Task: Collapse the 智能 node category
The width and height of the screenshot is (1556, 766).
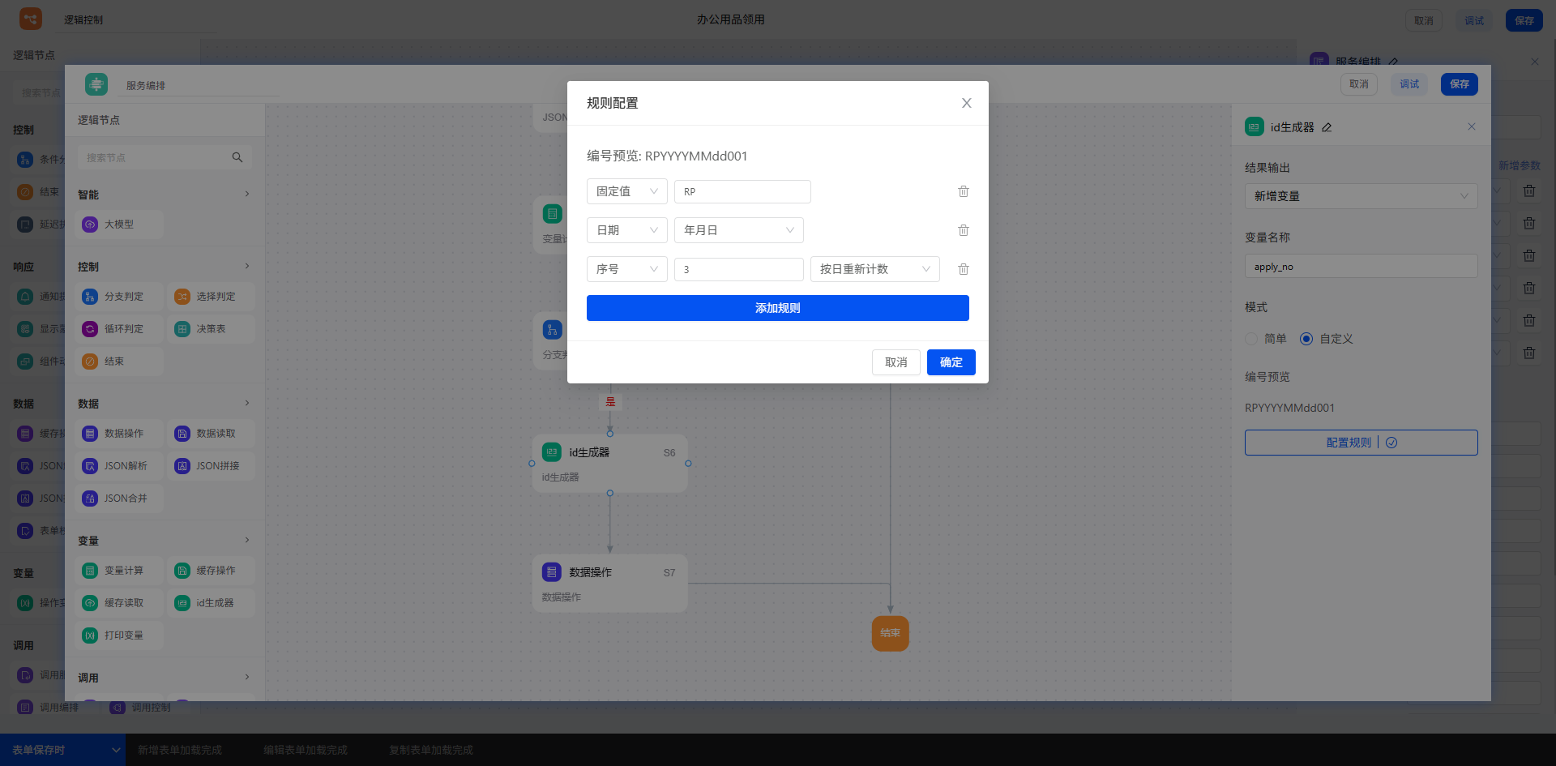Action: point(247,194)
